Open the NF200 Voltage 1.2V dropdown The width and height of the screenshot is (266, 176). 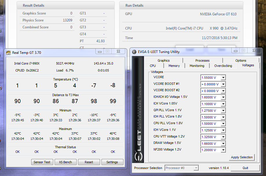pos(223,150)
